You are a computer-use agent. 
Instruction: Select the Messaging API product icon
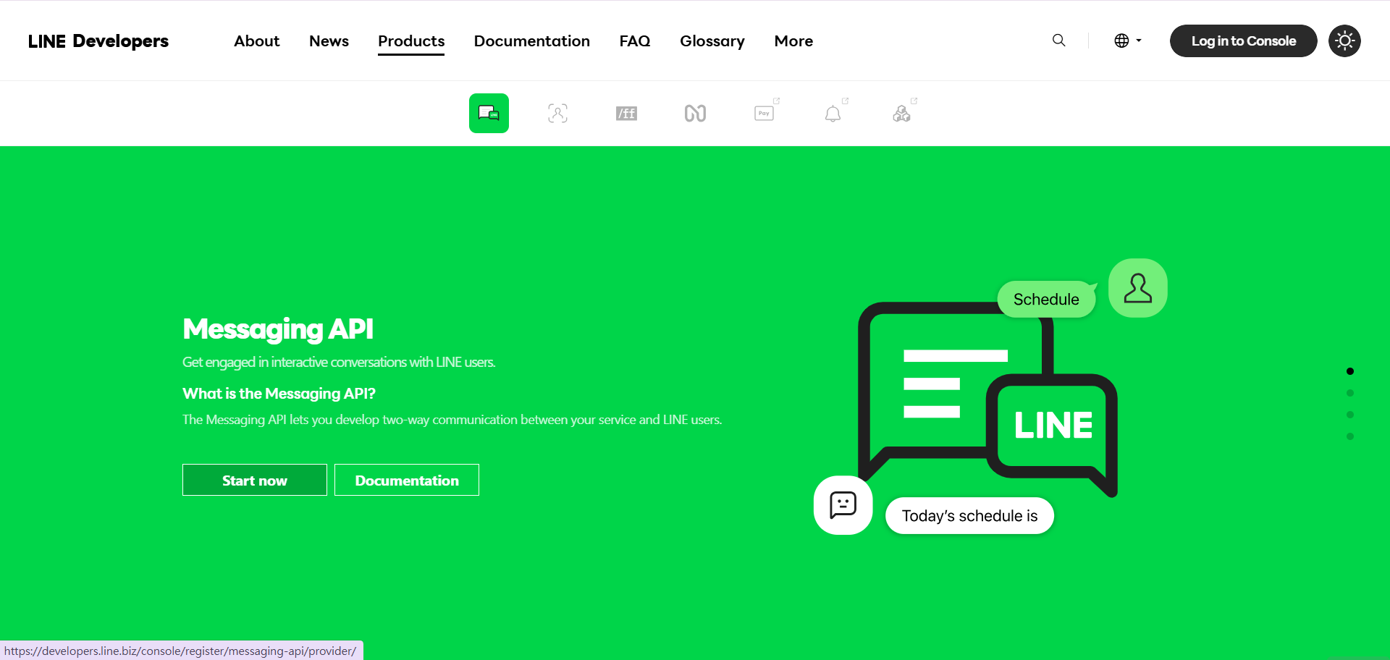tap(489, 113)
